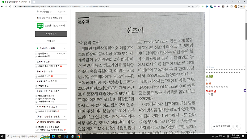Open the blue round extension icon
Viewport: 247px width, 139px height.
(x=207, y=6)
